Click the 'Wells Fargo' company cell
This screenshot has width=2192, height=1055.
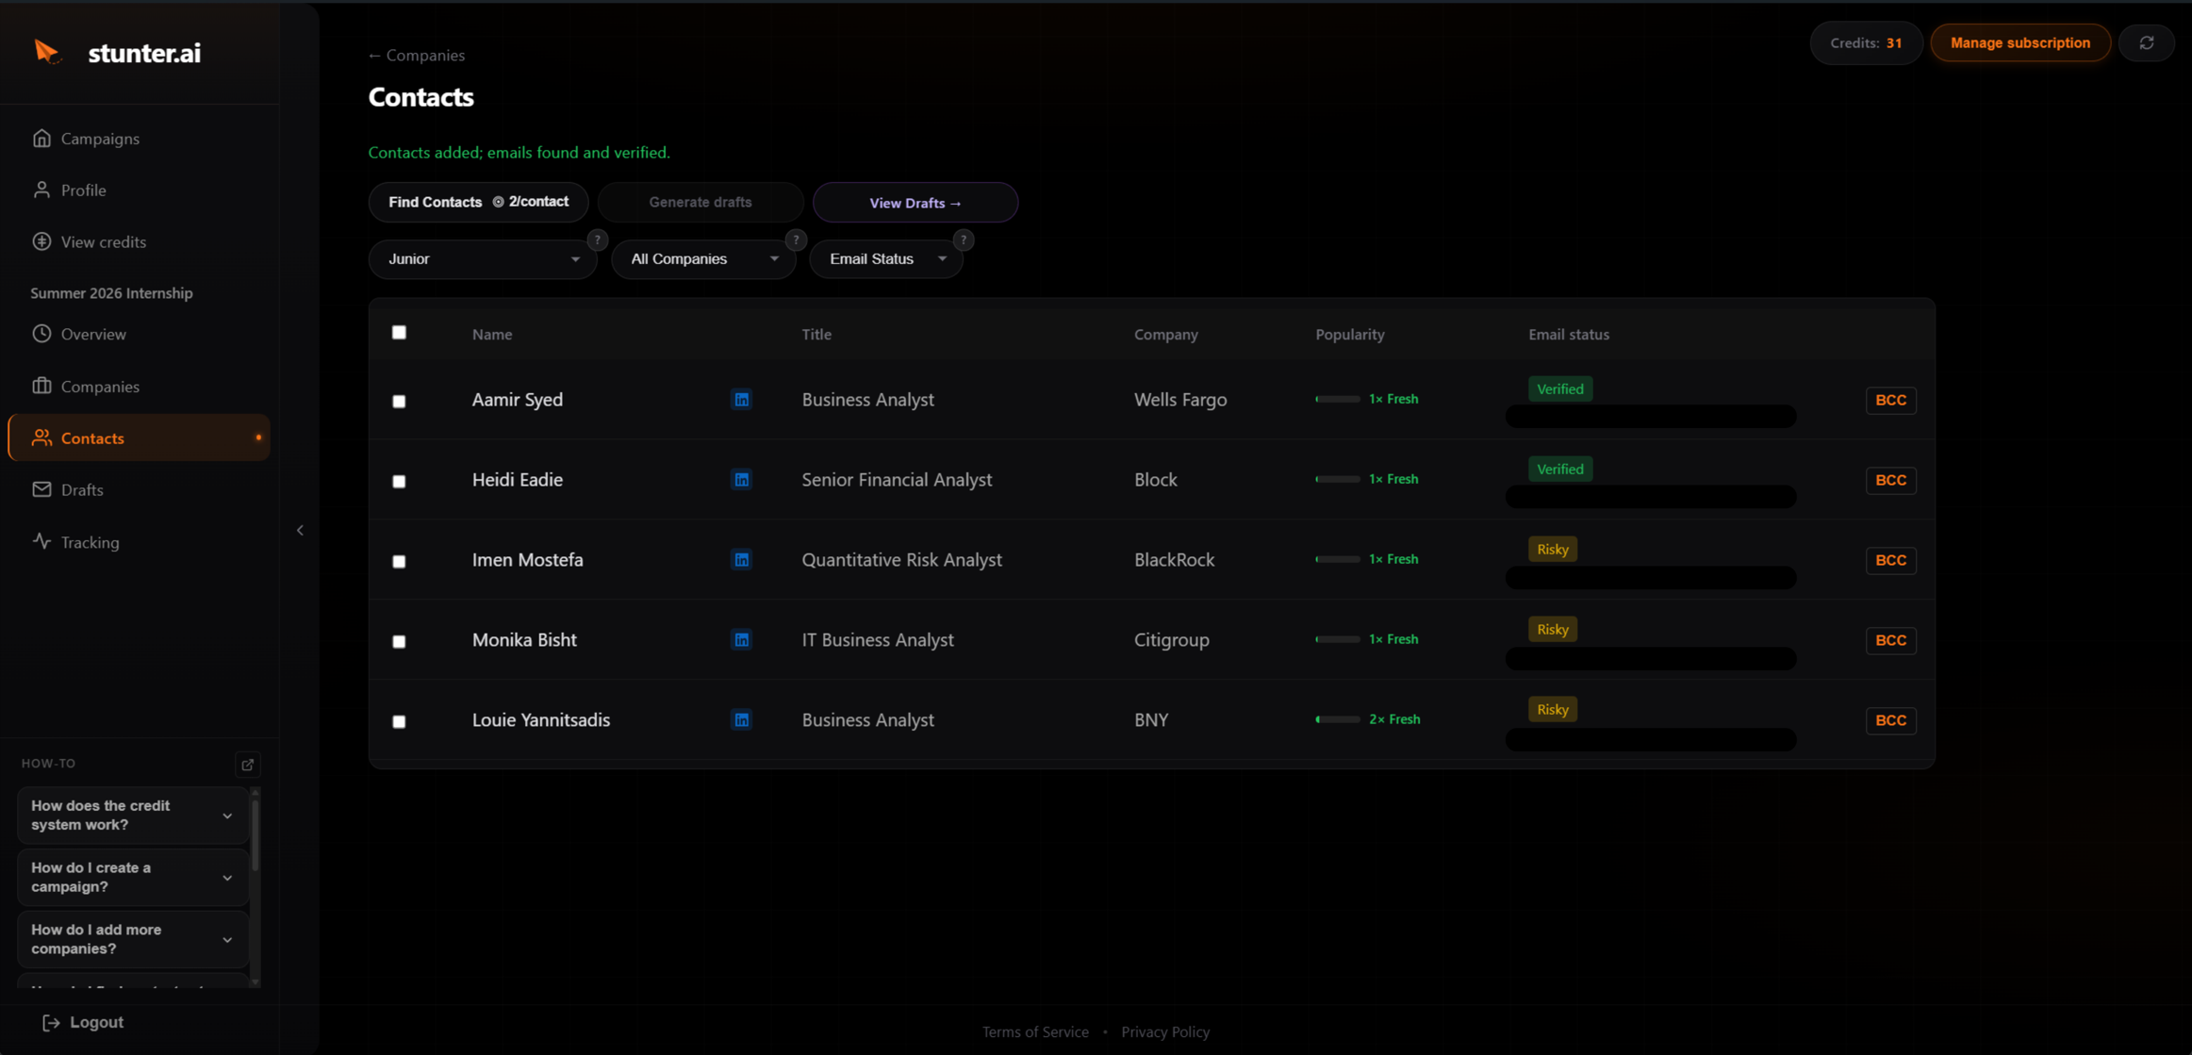(1180, 400)
